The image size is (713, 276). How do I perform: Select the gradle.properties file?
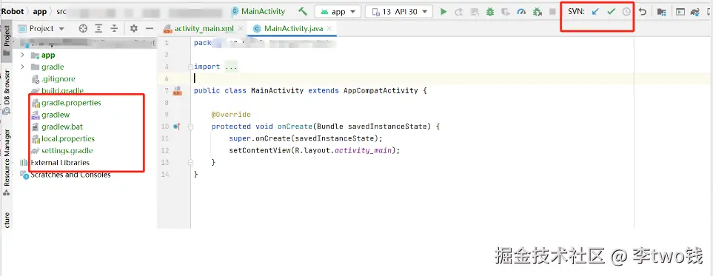click(71, 103)
